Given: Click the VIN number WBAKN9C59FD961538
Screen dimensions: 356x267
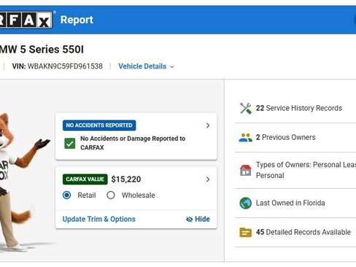Looking at the screenshot, I should pyautogui.click(x=65, y=66).
